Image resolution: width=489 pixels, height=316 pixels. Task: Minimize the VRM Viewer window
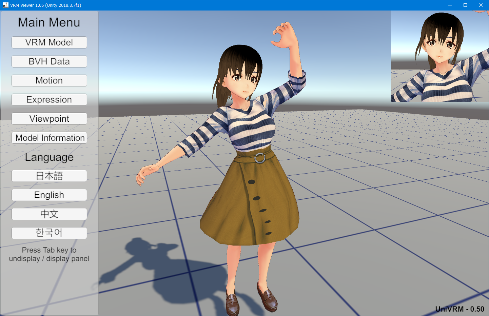450,5
